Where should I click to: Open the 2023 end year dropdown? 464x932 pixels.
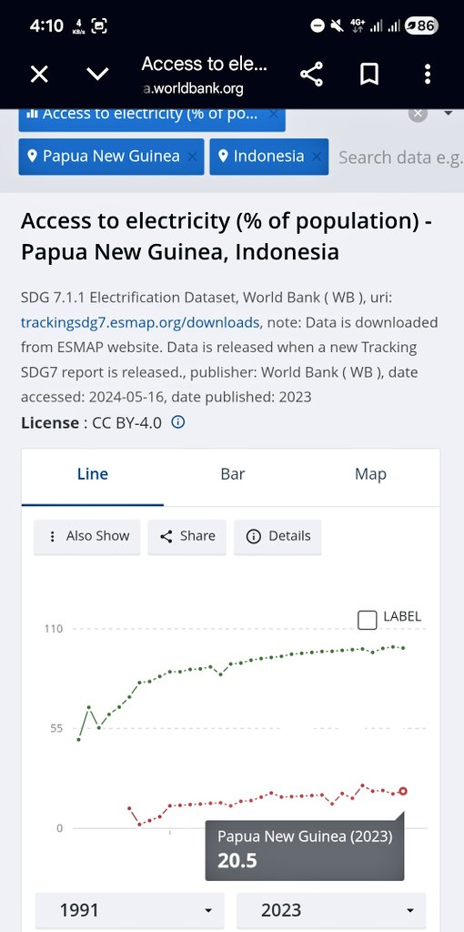click(331, 910)
